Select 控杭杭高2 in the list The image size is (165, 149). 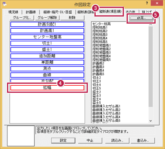pos(100,31)
